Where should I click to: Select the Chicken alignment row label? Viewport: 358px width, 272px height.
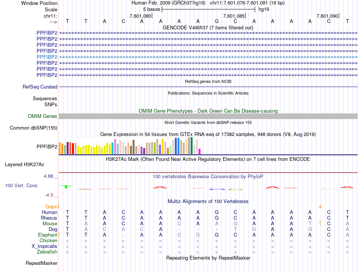[x=48, y=241]
